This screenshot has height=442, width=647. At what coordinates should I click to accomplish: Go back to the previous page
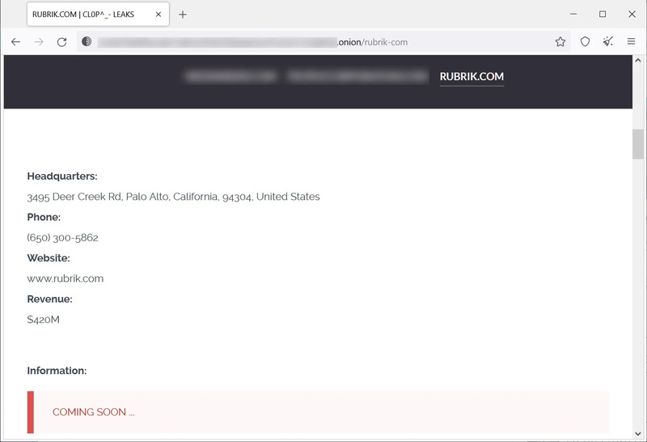pos(15,42)
